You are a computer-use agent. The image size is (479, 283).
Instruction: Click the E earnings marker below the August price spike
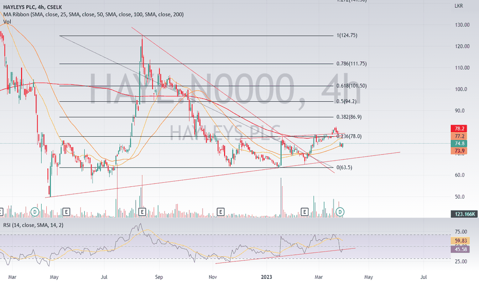tap(142, 211)
